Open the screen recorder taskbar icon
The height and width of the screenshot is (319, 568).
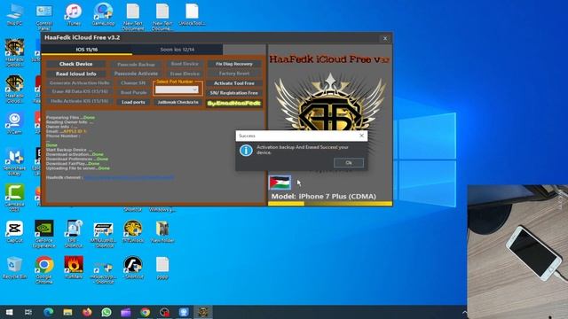(164, 312)
